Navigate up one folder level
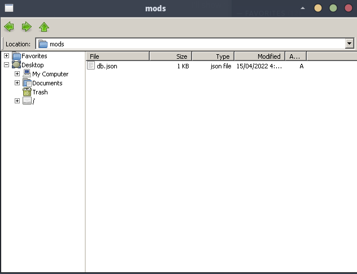The image size is (357, 274). [x=44, y=27]
